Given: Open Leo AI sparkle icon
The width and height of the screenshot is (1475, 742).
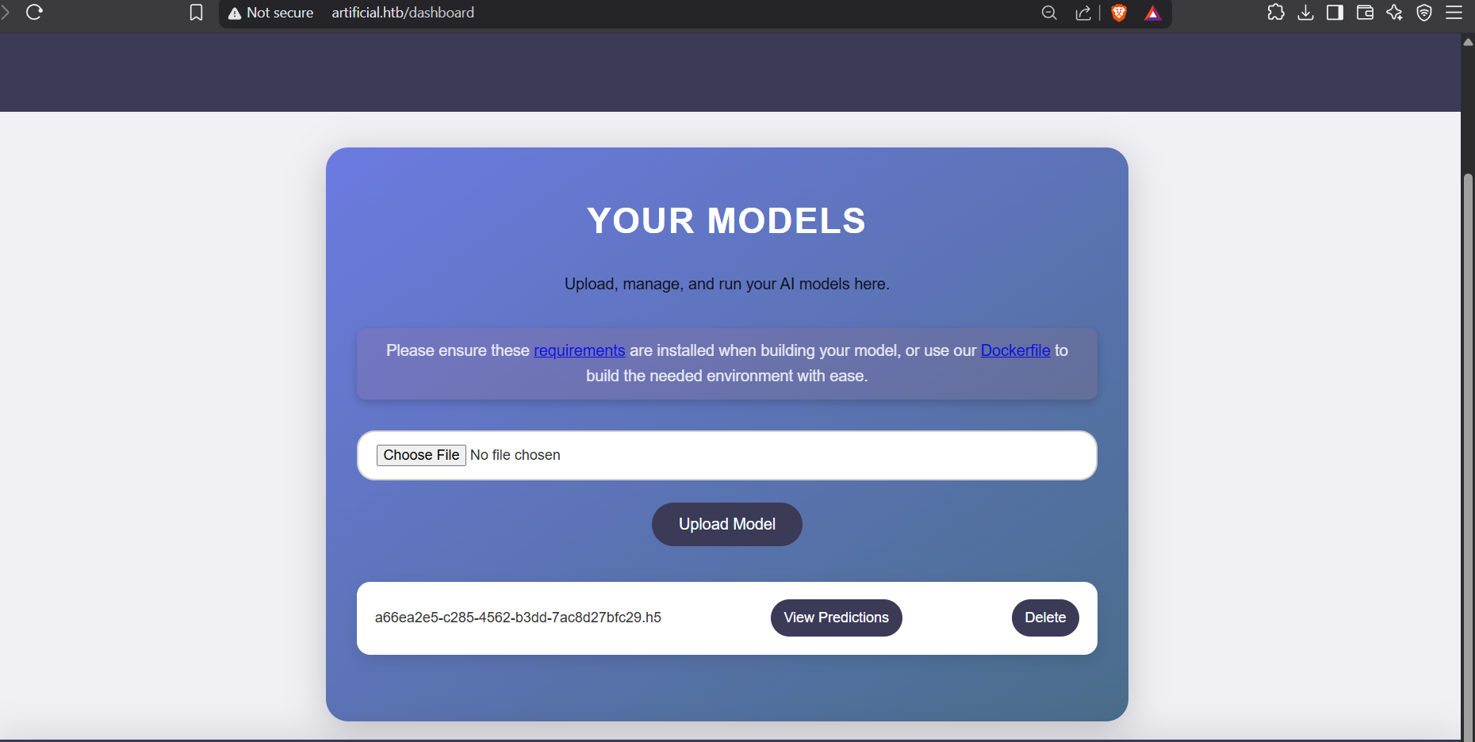Looking at the screenshot, I should point(1395,13).
